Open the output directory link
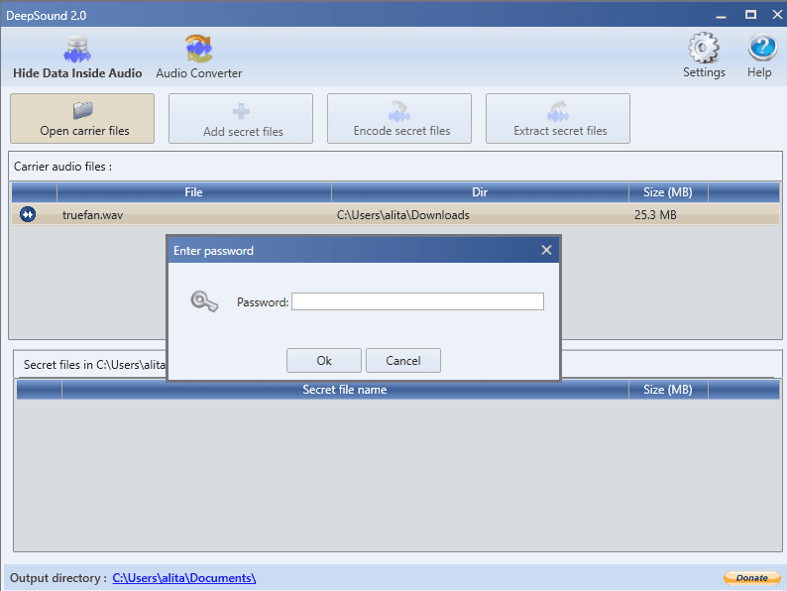The width and height of the screenshot is (787, 591). tap(184, 578)
